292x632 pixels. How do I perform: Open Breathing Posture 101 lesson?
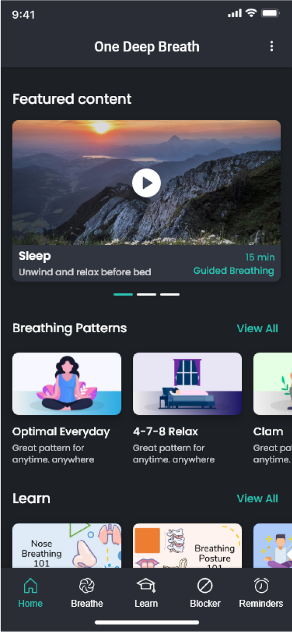pyautogui.click(x=187, y=545)
